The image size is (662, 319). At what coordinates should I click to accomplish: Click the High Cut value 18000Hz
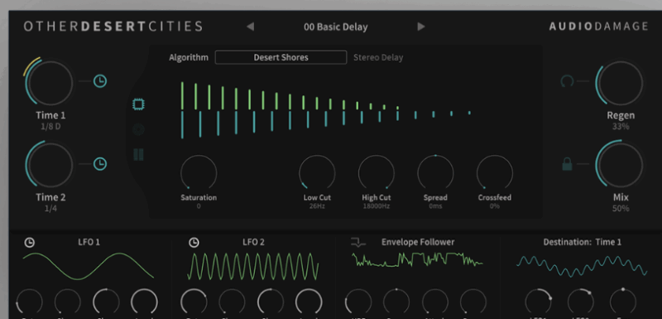click(x=377, y=206)
